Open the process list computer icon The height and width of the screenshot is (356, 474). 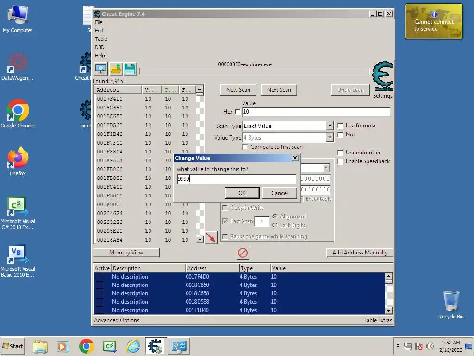pos(100,69)
